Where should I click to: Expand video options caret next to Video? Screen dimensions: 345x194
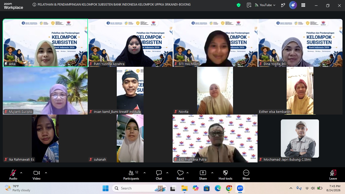(x=46, y=173)
